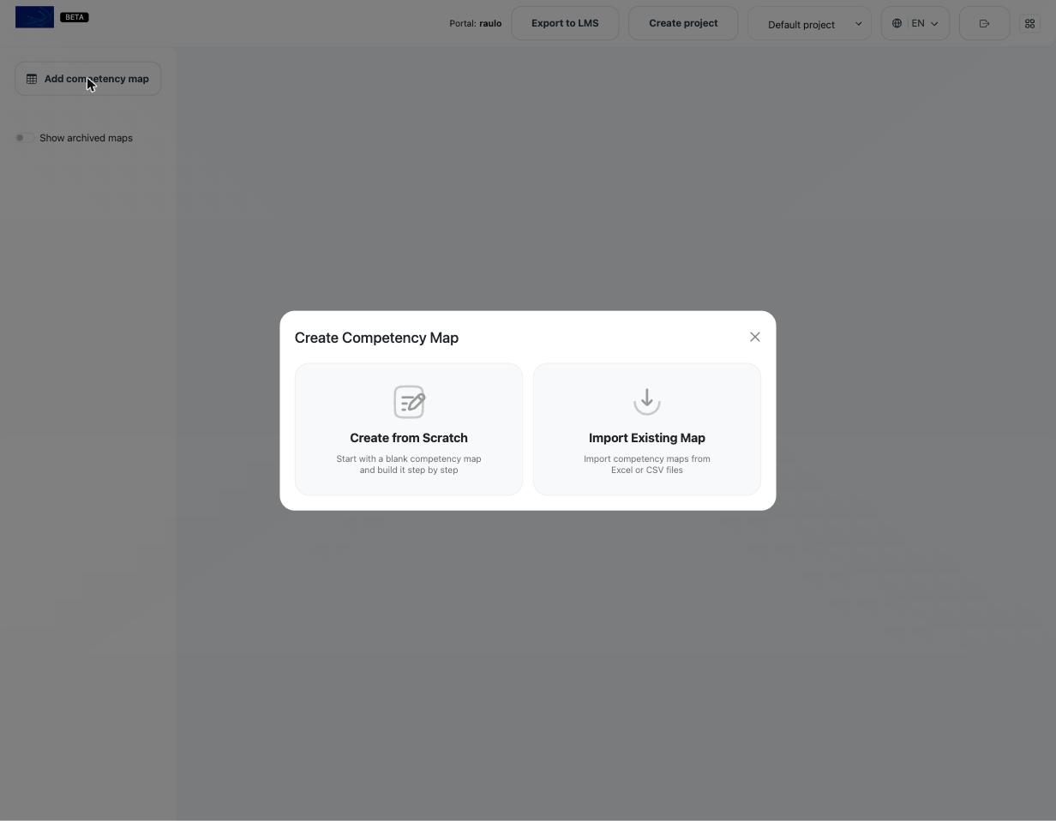Screen dimensions: 1056x821
Task: Click 'Start with a blank competency map' description
Action: point(409,464)
